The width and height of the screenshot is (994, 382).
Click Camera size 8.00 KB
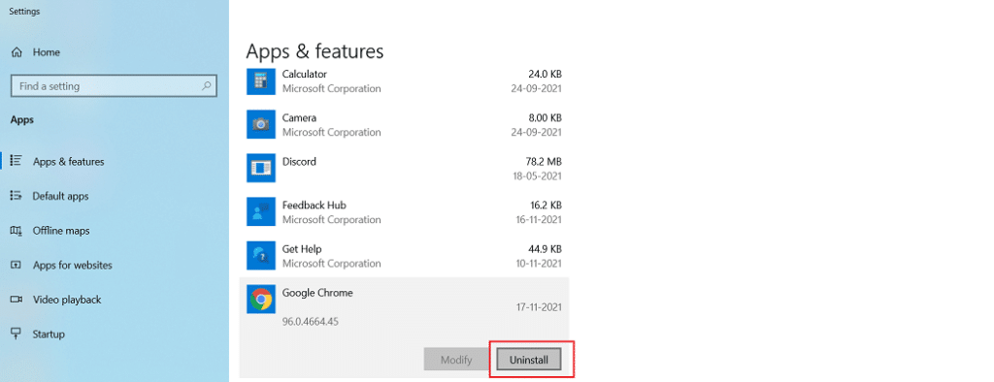545,117
